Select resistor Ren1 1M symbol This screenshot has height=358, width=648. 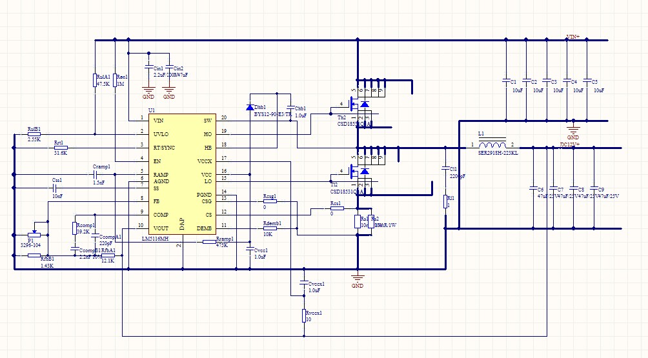point(115,80)
